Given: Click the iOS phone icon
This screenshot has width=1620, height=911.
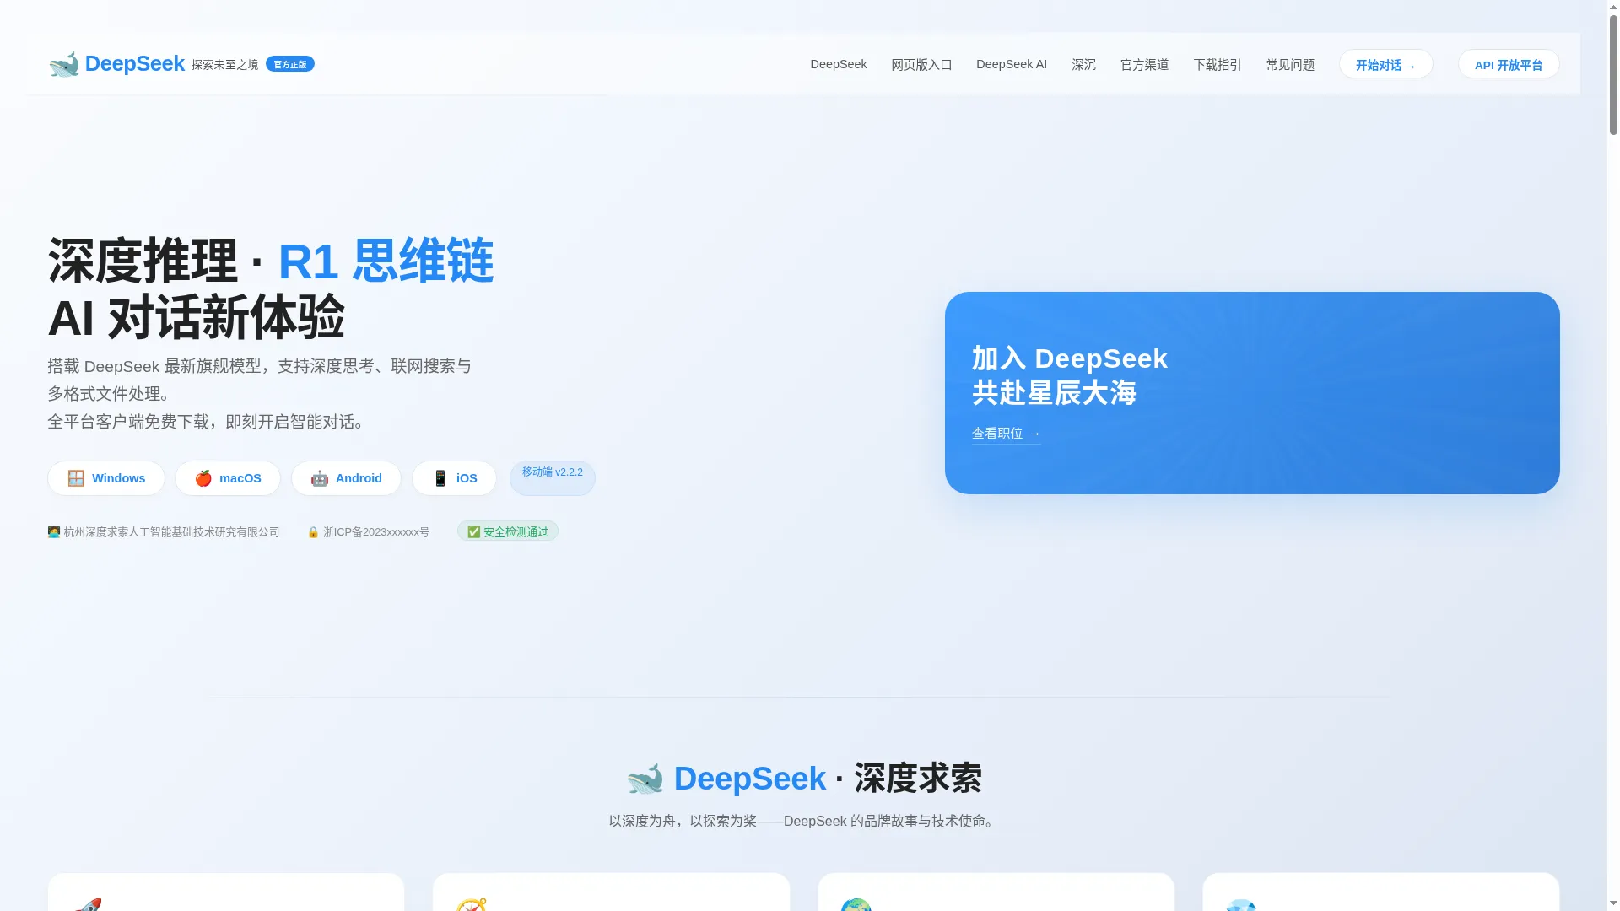Looking at the screenshot, I should click(440, 478).
